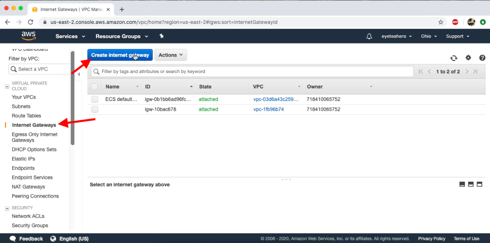
Task: Open Endpoint Services in sidebar
Action: 32,177
